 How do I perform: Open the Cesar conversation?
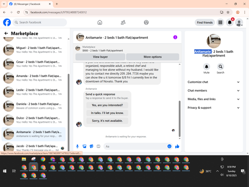(33, 64)
